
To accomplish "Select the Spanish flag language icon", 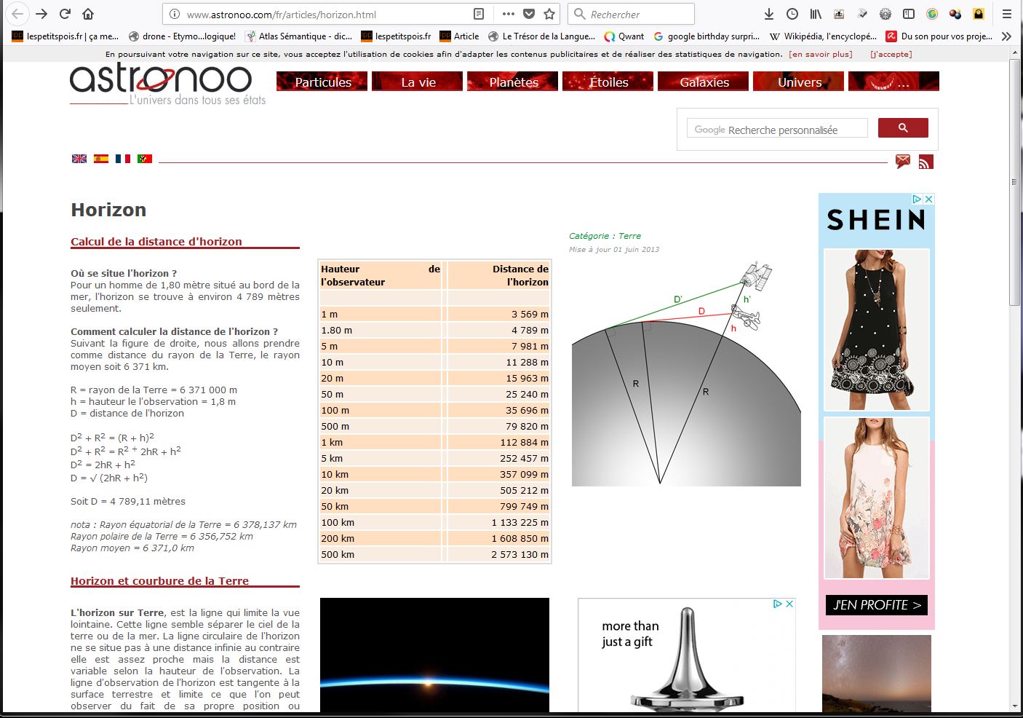I will point(101,159).
